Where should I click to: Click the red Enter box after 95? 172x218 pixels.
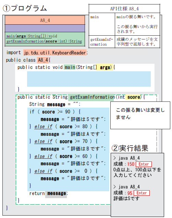coord(142,193)
